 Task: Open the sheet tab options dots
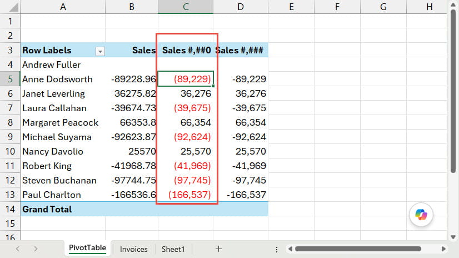click(x=277, y=249)
